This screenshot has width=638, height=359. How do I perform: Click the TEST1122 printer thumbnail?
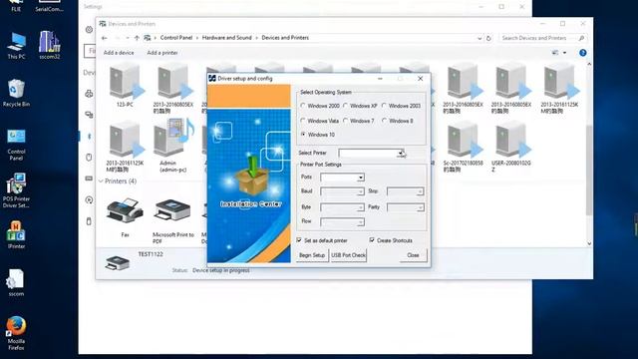tap(118, 262)
